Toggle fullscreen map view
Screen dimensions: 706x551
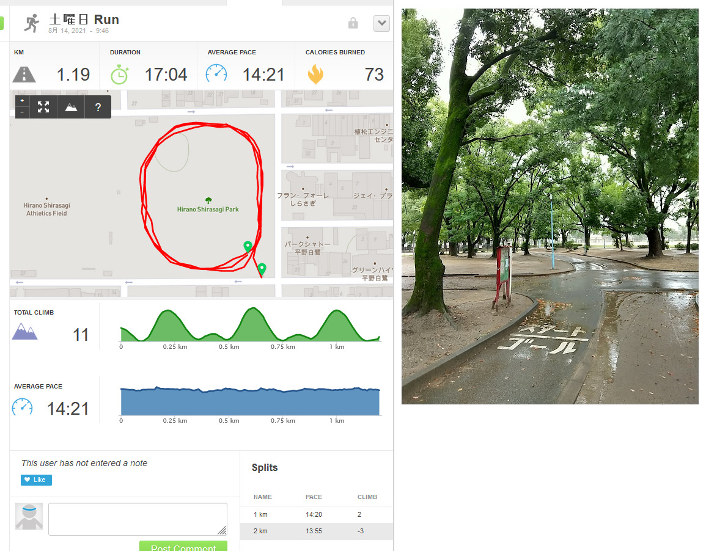[x=43, y=107]
